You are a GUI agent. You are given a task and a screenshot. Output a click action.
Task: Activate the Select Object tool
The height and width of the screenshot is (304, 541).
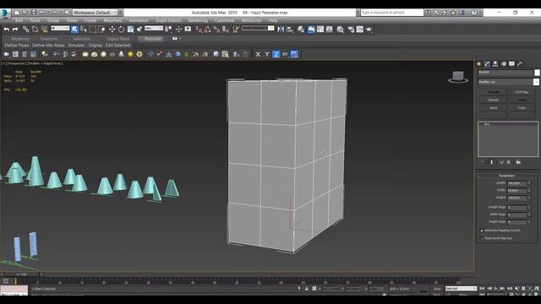[74, 30]
